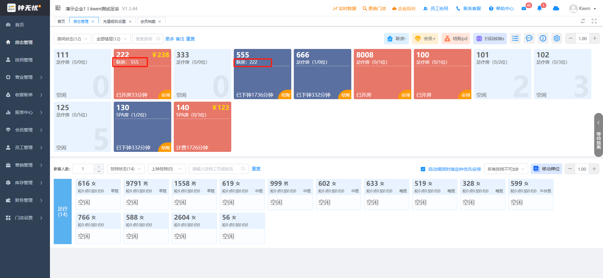Increase room card zoom plus button
Viewport: 603px width, 278px height.
click(x=595, y=39)
